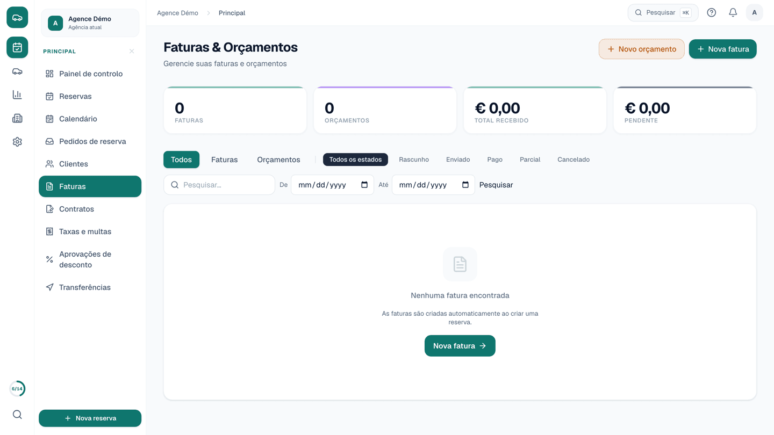Filter by Rascunho status

(414, 160)
